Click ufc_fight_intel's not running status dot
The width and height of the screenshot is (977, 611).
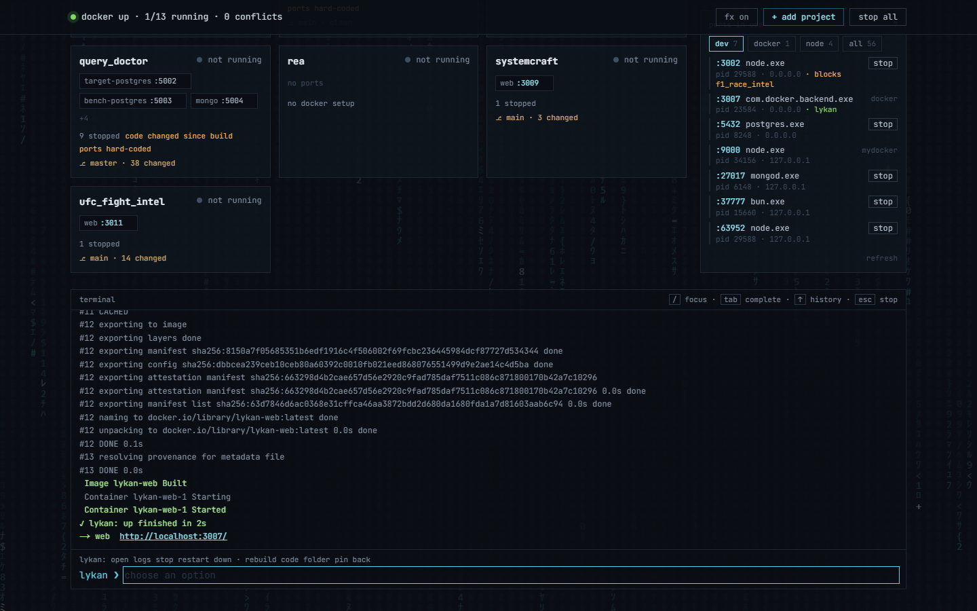[199, 200]
